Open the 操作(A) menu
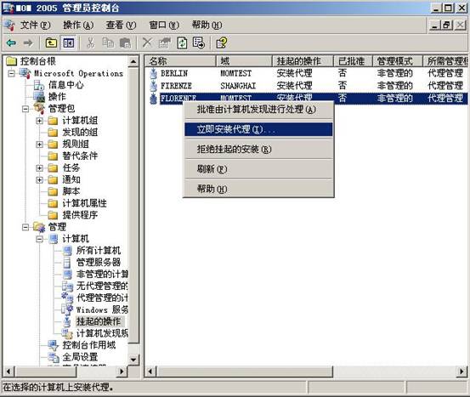The image size is (470, 397). click(78, 26)
